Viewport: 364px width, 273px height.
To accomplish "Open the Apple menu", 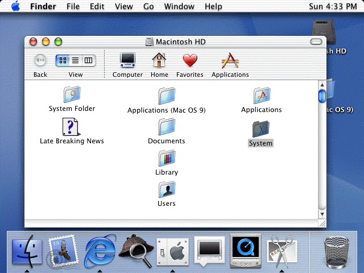I will (x=15, y=6).
